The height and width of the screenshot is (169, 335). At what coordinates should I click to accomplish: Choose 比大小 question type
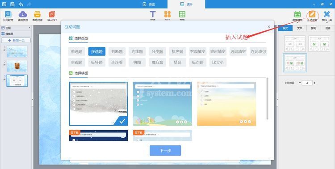coord(218,63)
